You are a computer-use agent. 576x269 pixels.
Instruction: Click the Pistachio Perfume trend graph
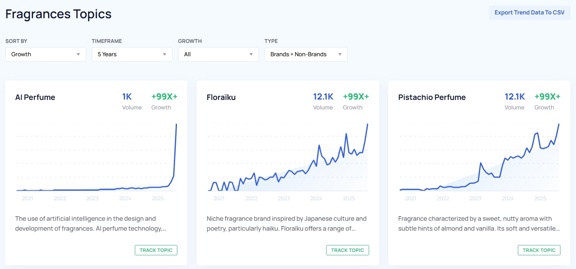(479, 160)
